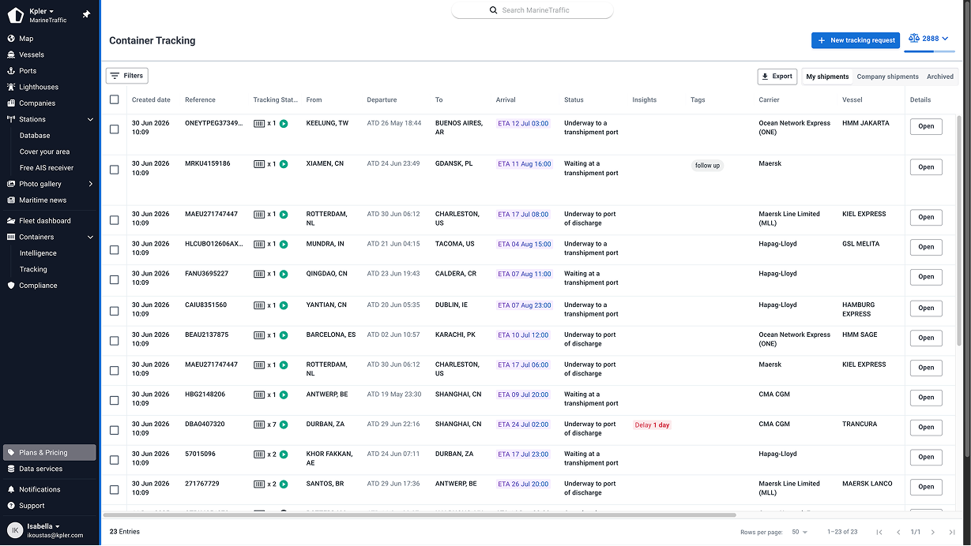
Task: Click the play status icon for MRKU4159186
Action: [284, 164]
